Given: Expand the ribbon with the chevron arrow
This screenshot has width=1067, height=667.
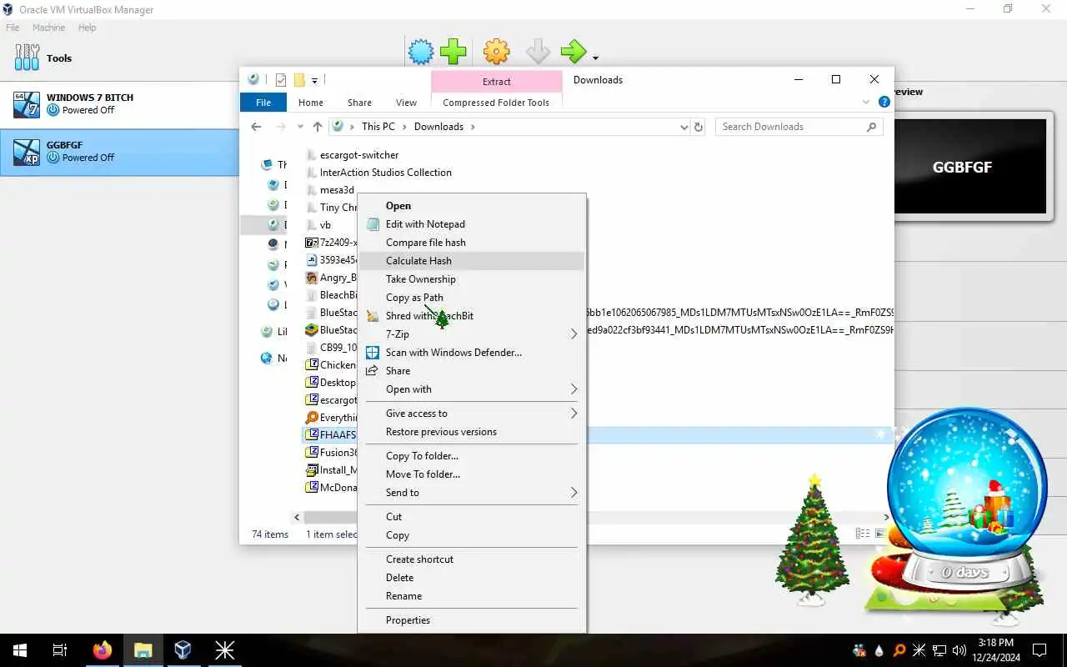Looking at the screenshot, I should point(865,103).
